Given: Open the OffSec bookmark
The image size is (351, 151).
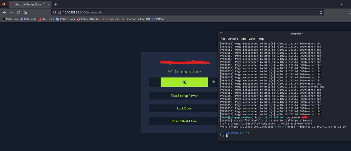Looking at the screenshot, I should (158, 19).
